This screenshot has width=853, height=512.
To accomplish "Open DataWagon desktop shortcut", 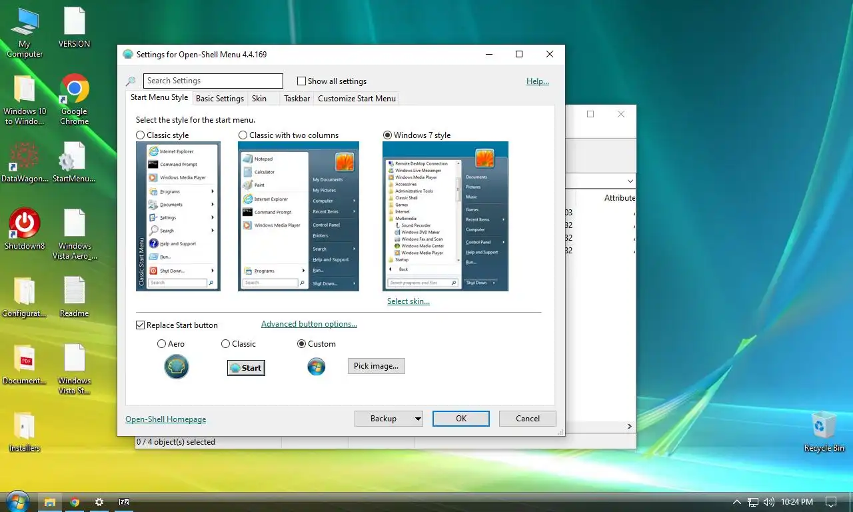I will 25,162.
